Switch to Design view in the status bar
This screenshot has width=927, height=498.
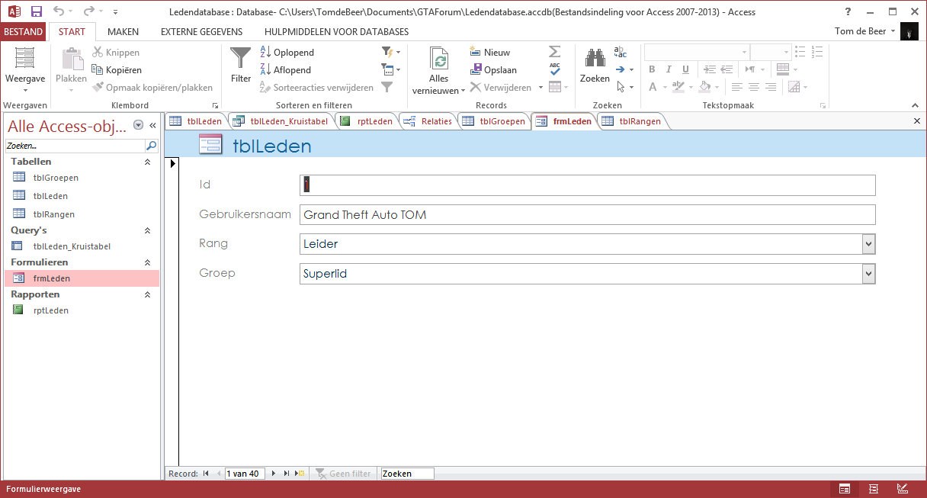click(902, 489)
